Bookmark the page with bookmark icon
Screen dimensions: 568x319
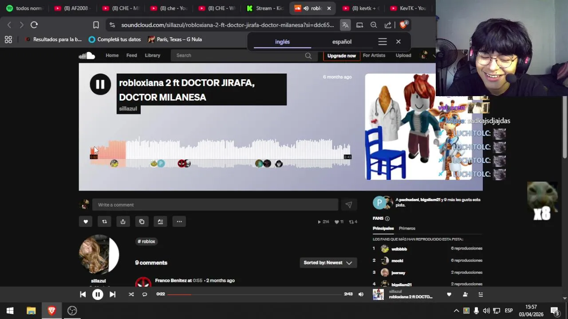96,25
